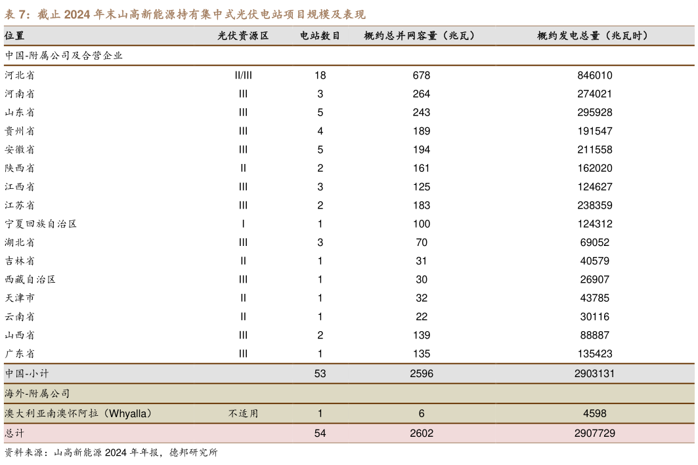Select the '位置' column header

pyautogui.click(x=14, y=36)
